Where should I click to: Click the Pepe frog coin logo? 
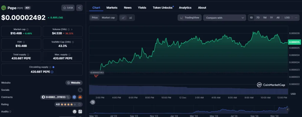[4, 8]
